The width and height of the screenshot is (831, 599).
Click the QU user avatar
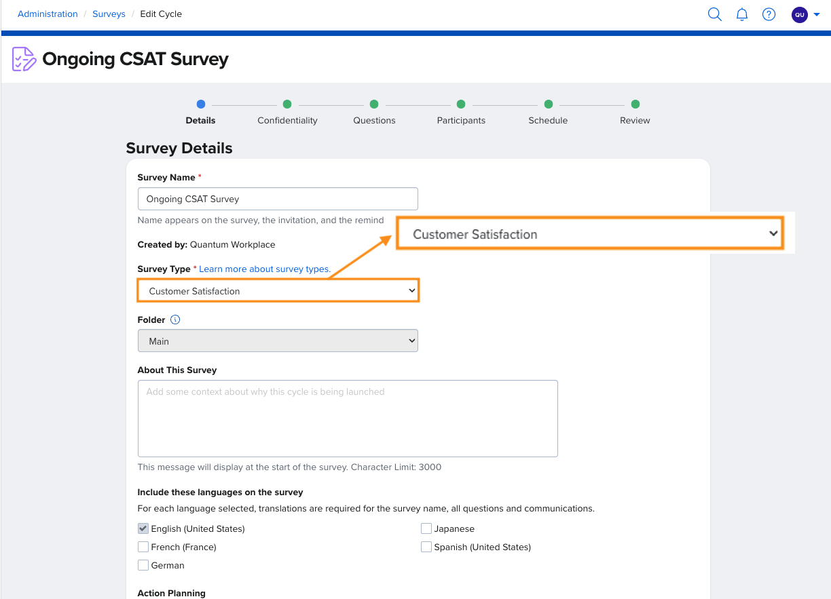[x=800, y=14]
